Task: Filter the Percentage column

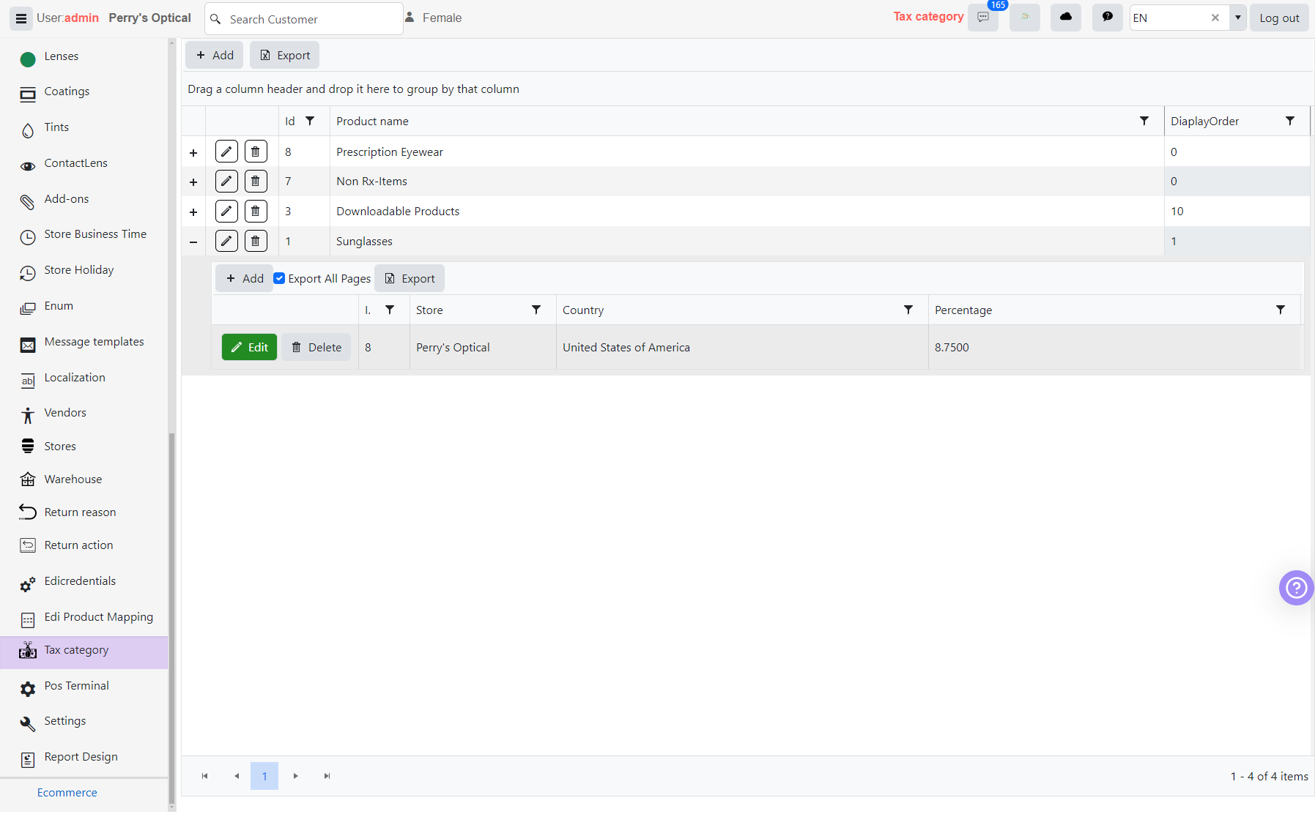Action: point(1281,310)
